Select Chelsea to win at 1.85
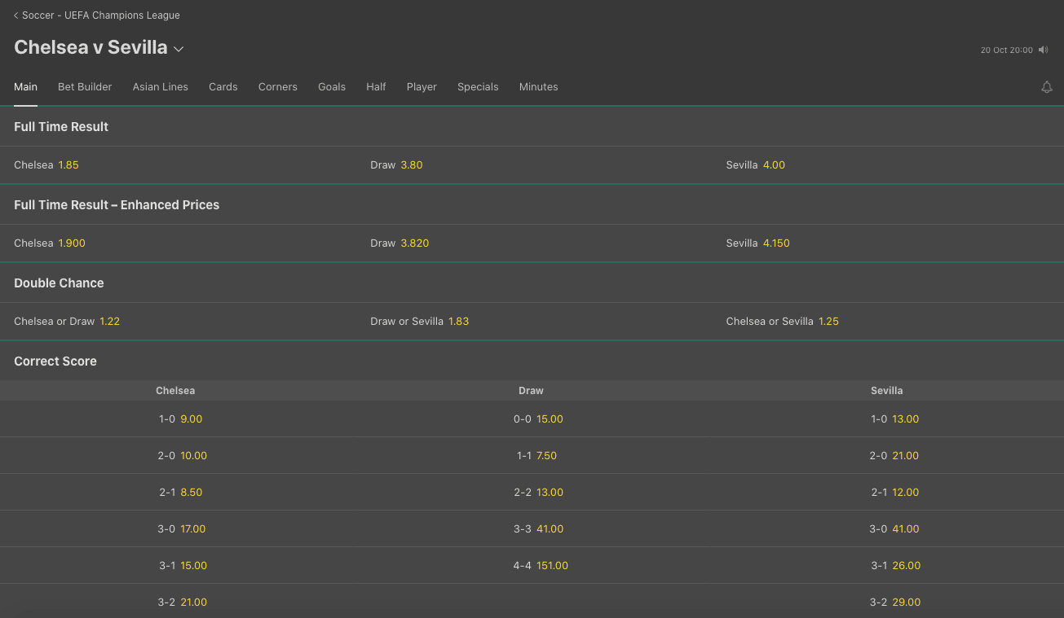This screenshot has width=1064, height=618. (x=68, y=165)
